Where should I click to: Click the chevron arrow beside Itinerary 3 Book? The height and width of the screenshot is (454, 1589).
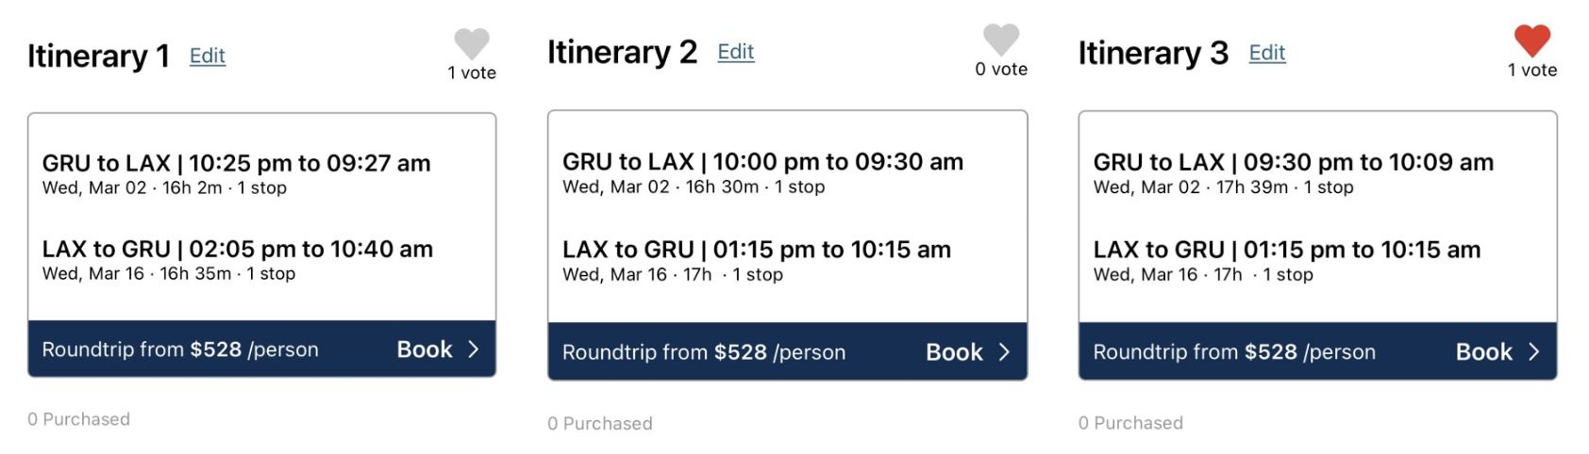pos(1534,352)
